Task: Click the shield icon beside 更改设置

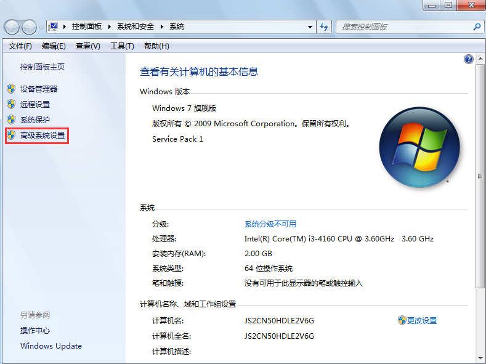Action: point(402,320)
